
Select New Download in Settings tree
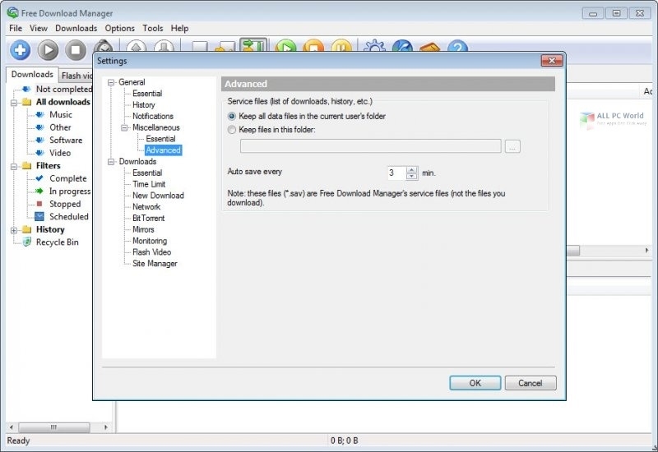(158, 196)
